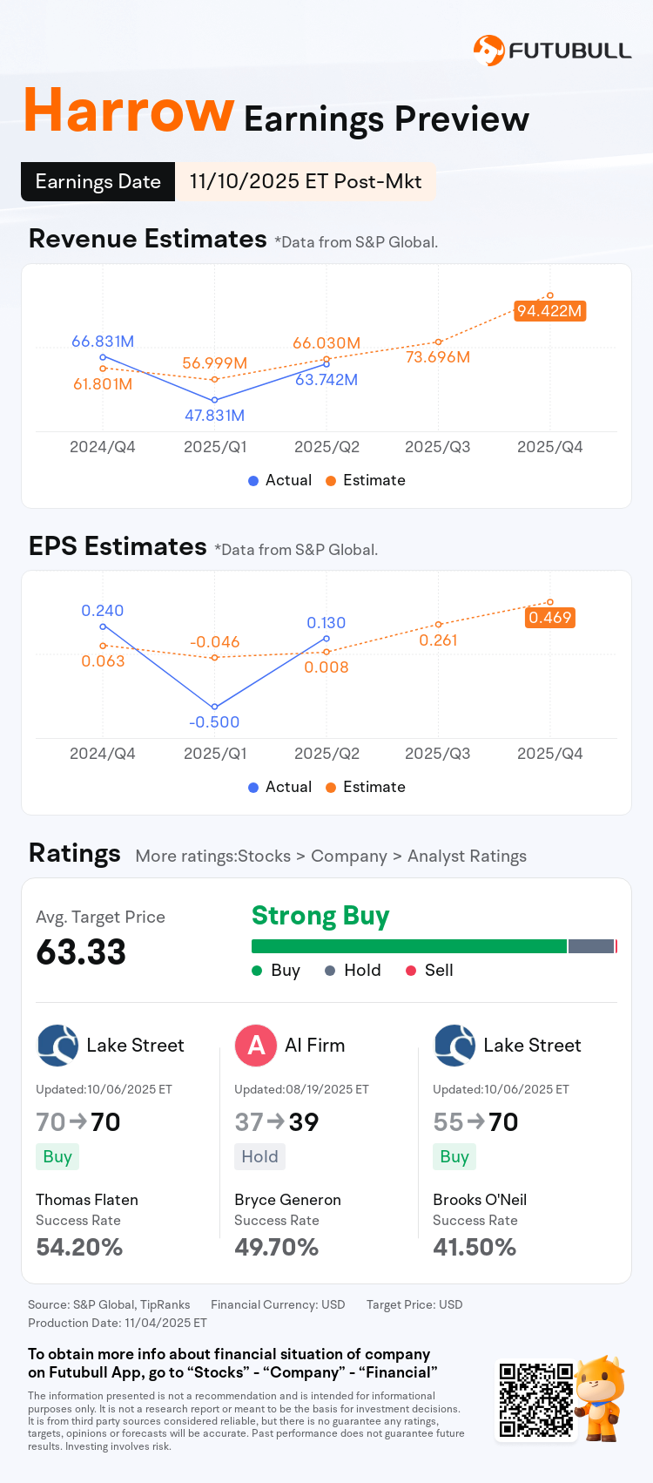Toggle Estimate legend in Revenue chart
The width and height of the screenshot is (653, 1483).
point(366,480)
